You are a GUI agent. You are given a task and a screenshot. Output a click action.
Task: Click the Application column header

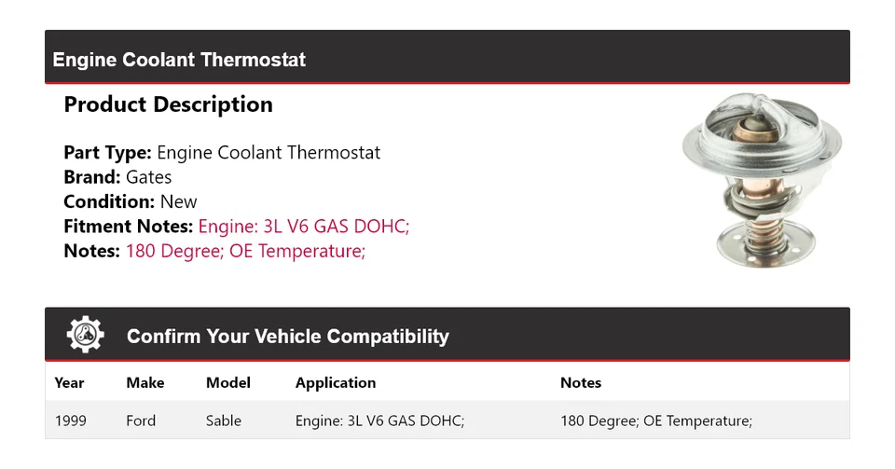click(336, 382)
